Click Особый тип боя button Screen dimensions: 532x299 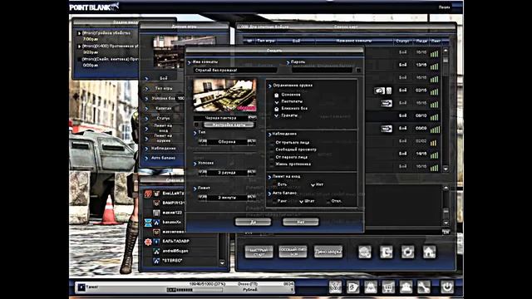(x=293, y=252)
